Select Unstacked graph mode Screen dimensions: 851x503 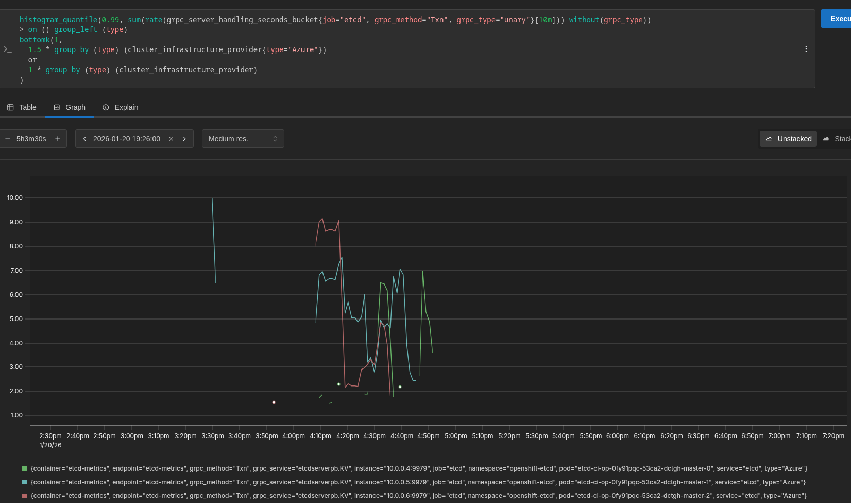788,139
